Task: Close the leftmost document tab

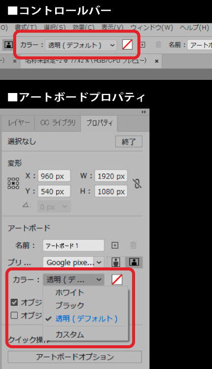Action: click(15, 61)
